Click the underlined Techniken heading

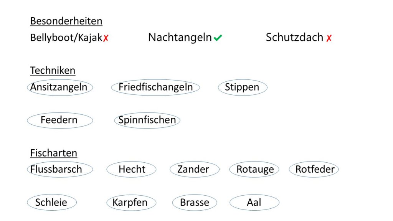point(53,71)
